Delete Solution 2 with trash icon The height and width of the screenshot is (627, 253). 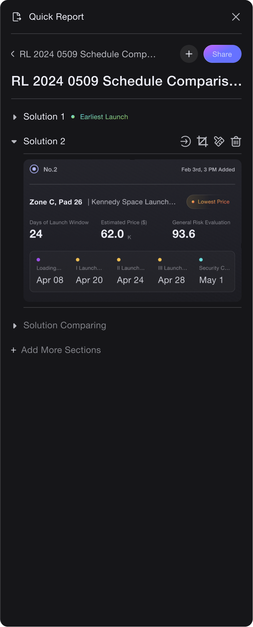tap(236, 141)
